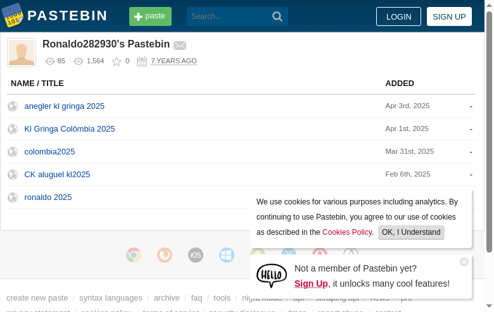The height and width of the screenshot is (312, 494).
Task: Open 'syntax languages' footer link
Action: click(x=111, y=298)
